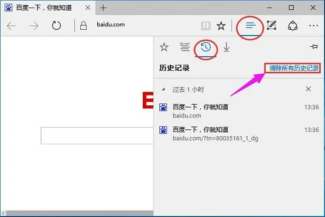
Task: Open history entry baidu.com/?tn=80035161_1_dg
Action: pyautogui.click(x=239, y=133)
